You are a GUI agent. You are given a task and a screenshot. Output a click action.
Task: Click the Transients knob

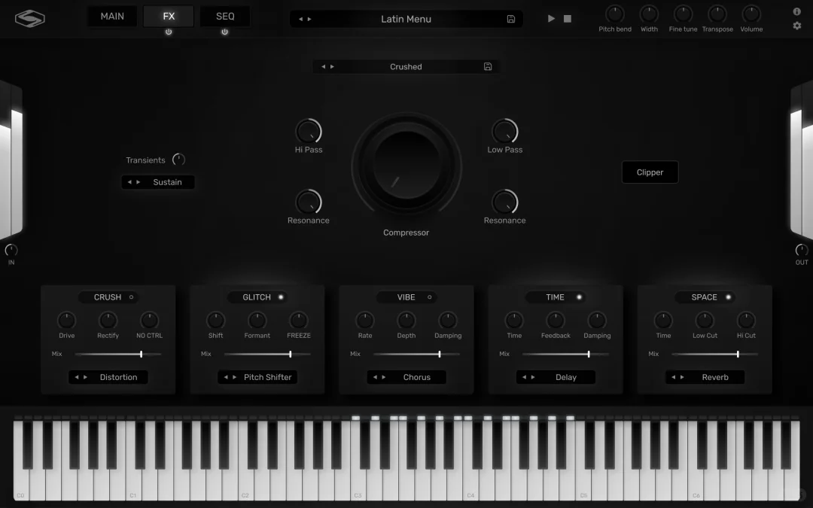(x=179, y=160)
